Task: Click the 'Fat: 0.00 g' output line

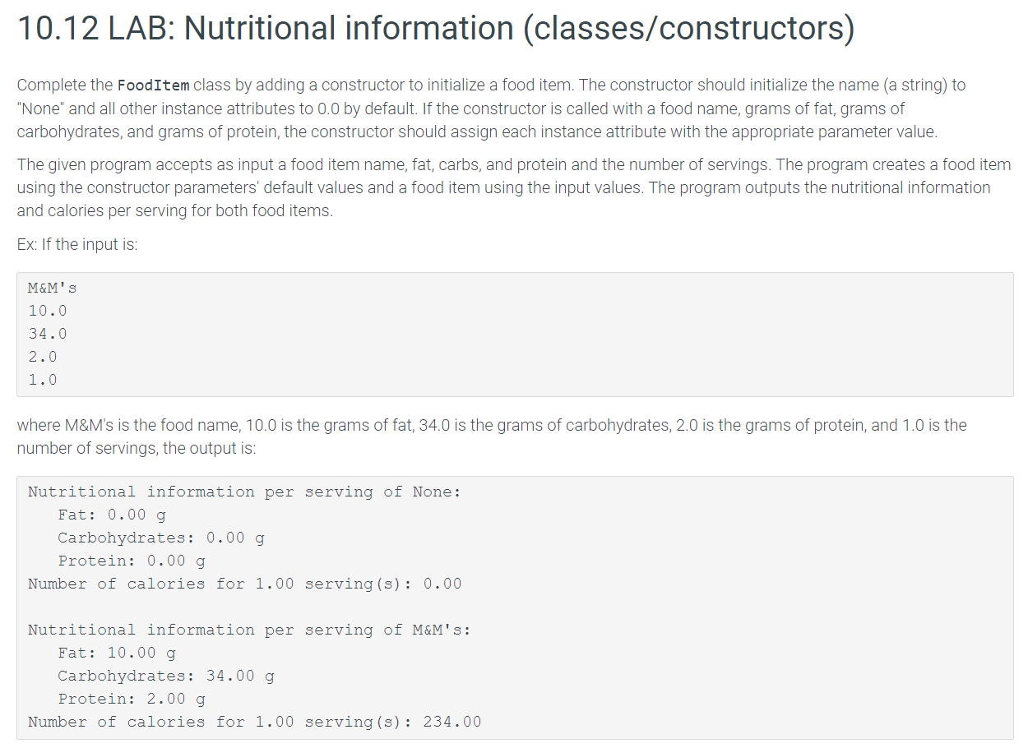Action: [x=112, y=515]
